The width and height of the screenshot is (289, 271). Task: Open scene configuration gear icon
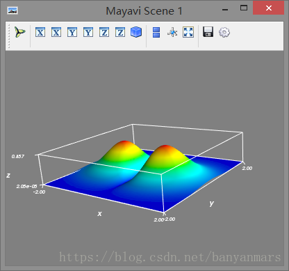[x=224, y=32]
